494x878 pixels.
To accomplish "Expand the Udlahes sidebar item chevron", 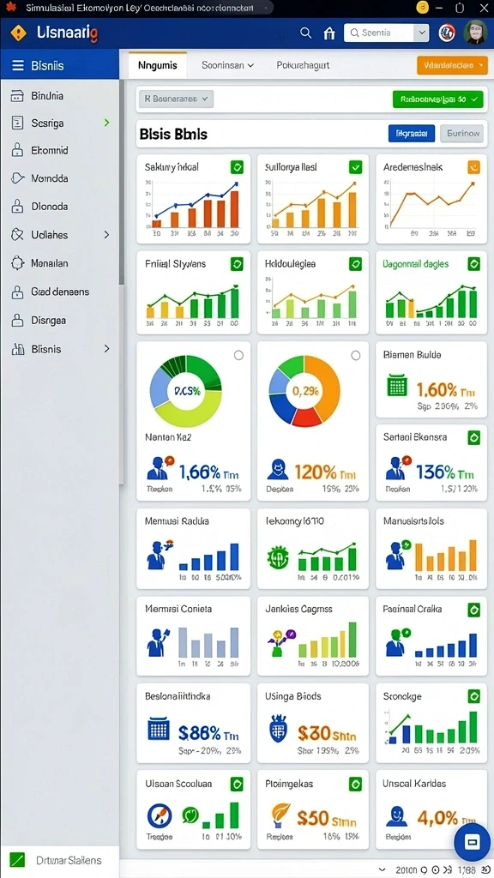I will (x=106, y=235).
